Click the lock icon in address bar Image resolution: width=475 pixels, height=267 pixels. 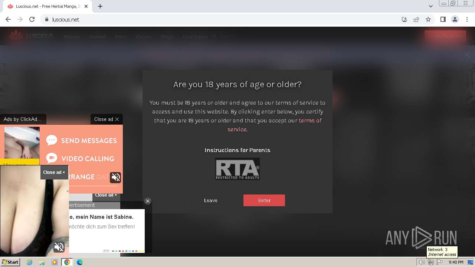tap(47, 19)
